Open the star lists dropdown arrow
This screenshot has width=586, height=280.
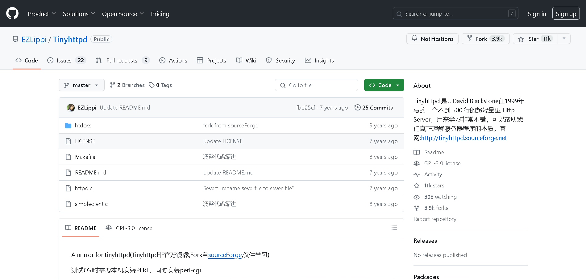564,39
